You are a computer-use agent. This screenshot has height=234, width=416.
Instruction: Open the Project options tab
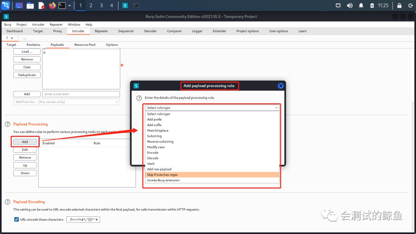tap(248, 31)
